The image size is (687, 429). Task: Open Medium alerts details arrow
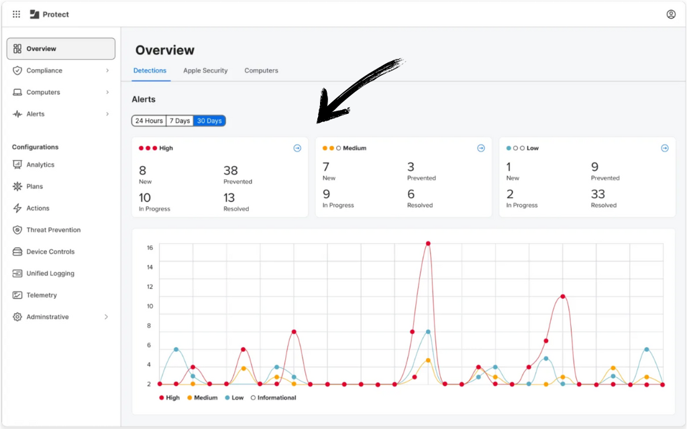(481, 148)
